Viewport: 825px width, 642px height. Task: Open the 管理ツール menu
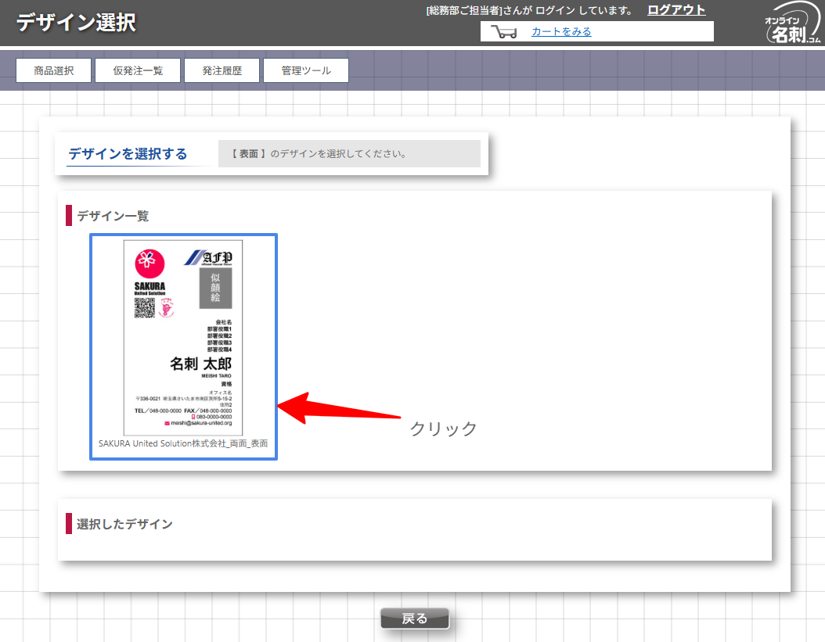[x=306, y=70]
